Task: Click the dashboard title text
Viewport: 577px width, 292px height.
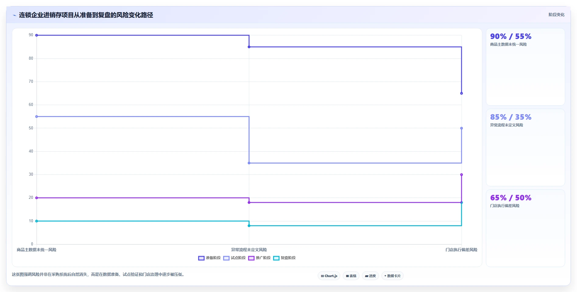Action: pos(86,15)
